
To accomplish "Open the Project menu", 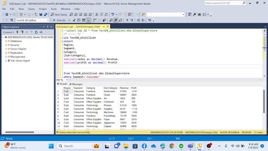I will tap(43, 9).
